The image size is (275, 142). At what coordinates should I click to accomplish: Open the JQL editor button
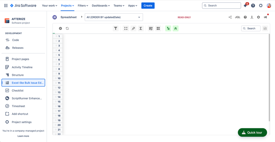(x=238, y=17)
